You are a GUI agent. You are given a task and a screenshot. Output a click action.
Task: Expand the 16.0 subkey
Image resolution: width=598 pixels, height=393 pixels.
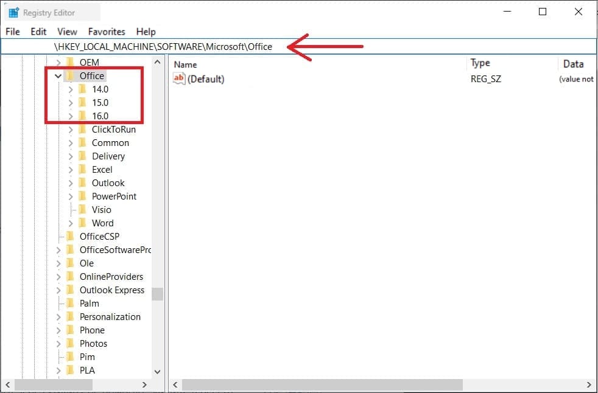(x=71, y=116)
